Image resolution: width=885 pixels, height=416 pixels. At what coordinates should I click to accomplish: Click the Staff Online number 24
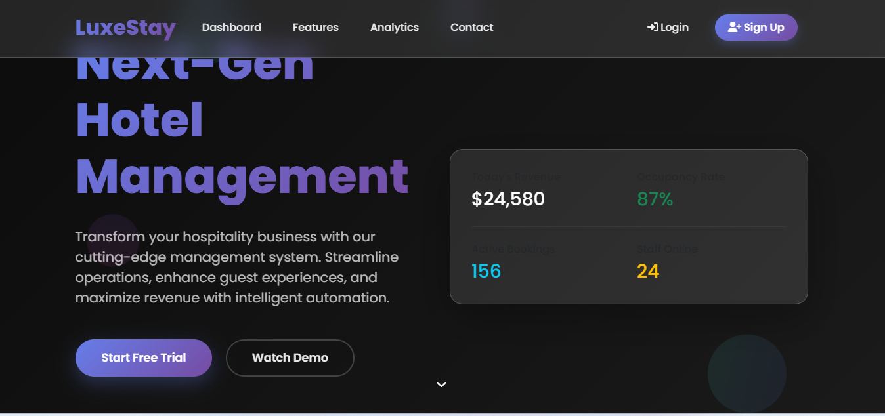click(649, 270)
